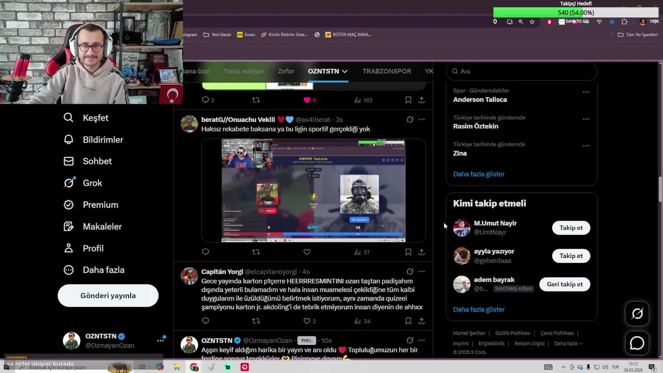The width and height of the screenshot is (663, 373).
Task: Share Capitán Yorgi's tweet
Action: [x=422, y=321]
